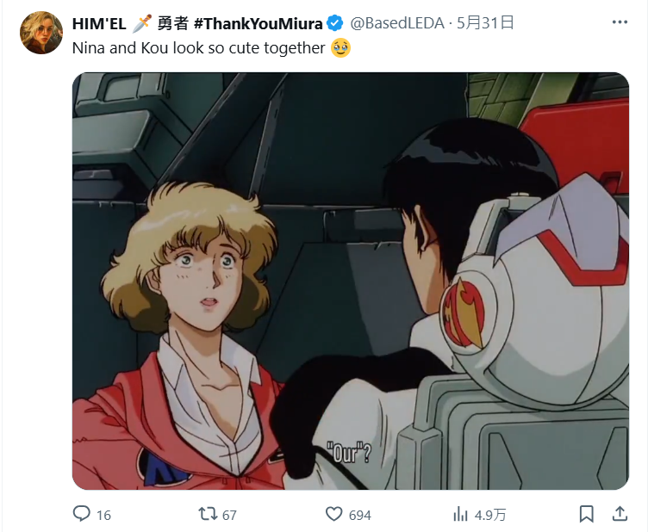This screenshot has width=648, height=532.
Task: Click the 67 retweets count
Action: click(x=229, y=515)
